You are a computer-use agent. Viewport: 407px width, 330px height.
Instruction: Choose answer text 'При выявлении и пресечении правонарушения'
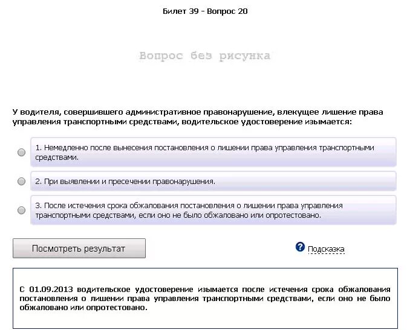click(x=213, y=181)
